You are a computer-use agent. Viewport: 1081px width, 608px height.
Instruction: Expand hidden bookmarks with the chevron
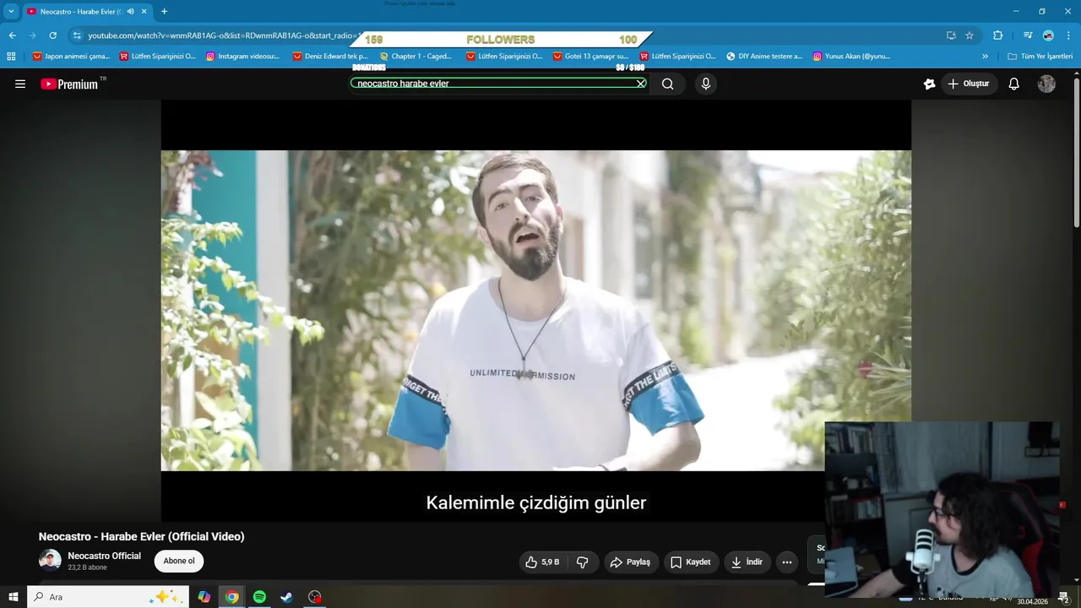pyautogui.click(x=985, y=57)
